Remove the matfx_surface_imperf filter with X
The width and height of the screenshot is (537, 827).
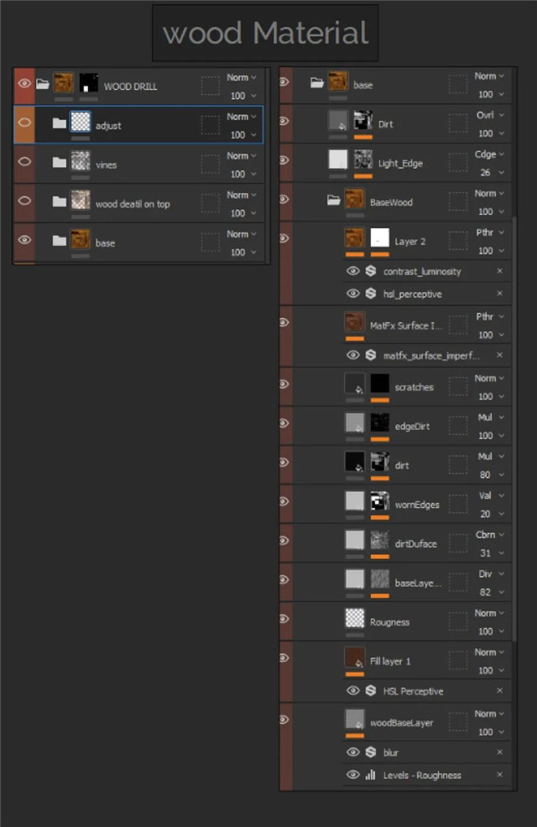[499, 355]
